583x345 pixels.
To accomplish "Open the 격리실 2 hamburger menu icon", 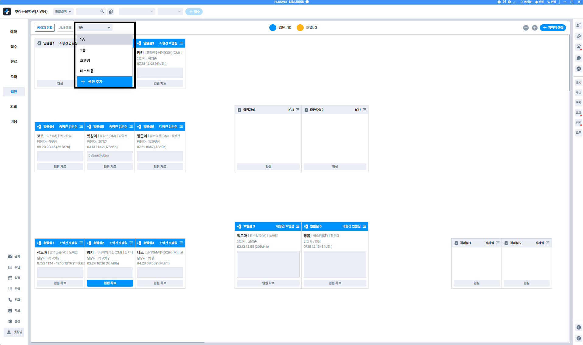I will [548, 243].
